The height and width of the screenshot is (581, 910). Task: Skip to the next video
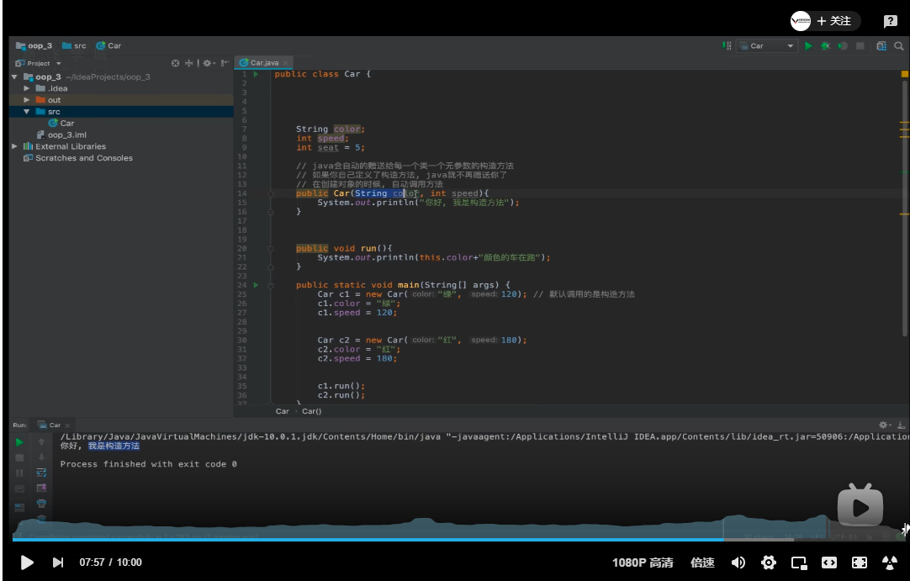coord(58,563)
